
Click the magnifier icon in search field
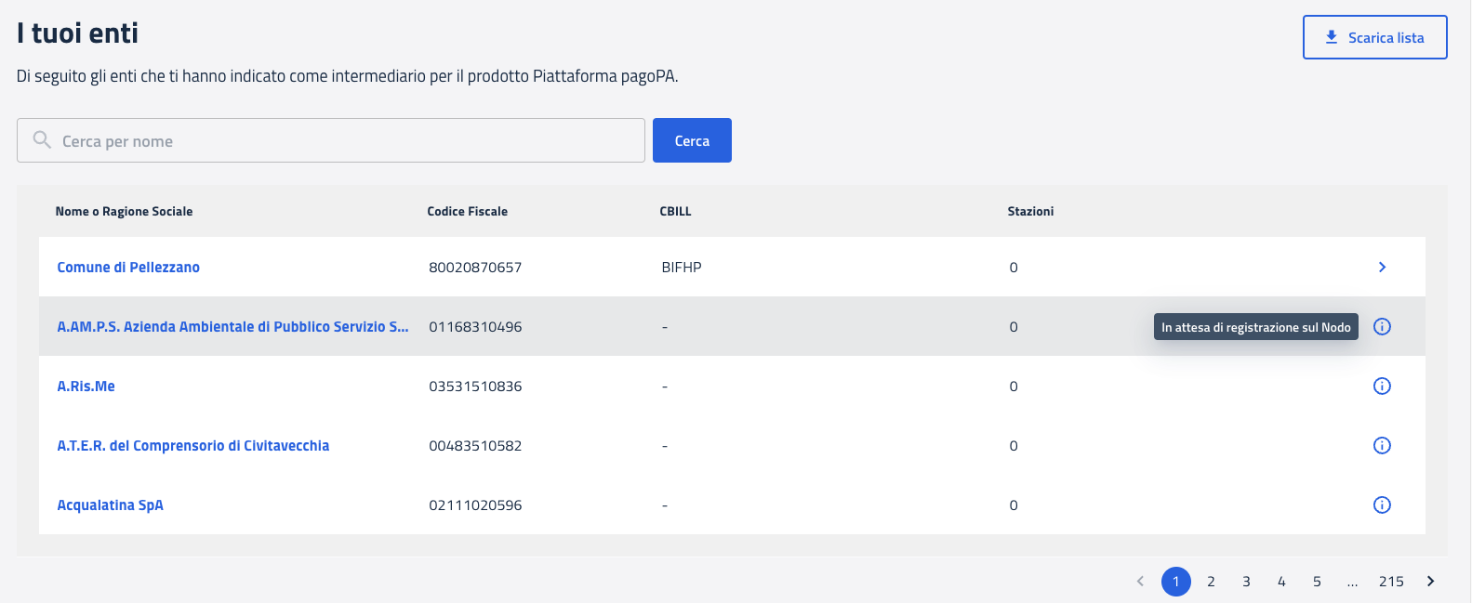coord(42,140)
